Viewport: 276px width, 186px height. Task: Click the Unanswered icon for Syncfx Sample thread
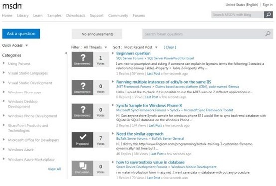click(x=82, y=111)
